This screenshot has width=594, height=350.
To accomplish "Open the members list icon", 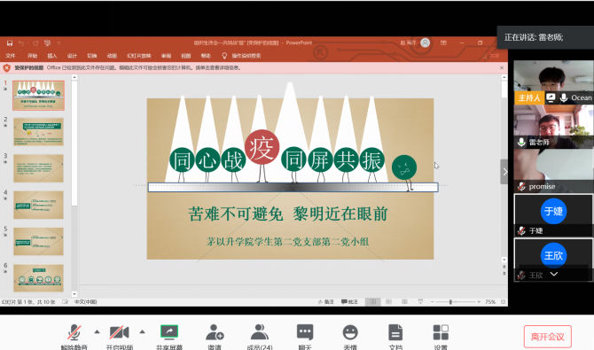I will (260, 332).
